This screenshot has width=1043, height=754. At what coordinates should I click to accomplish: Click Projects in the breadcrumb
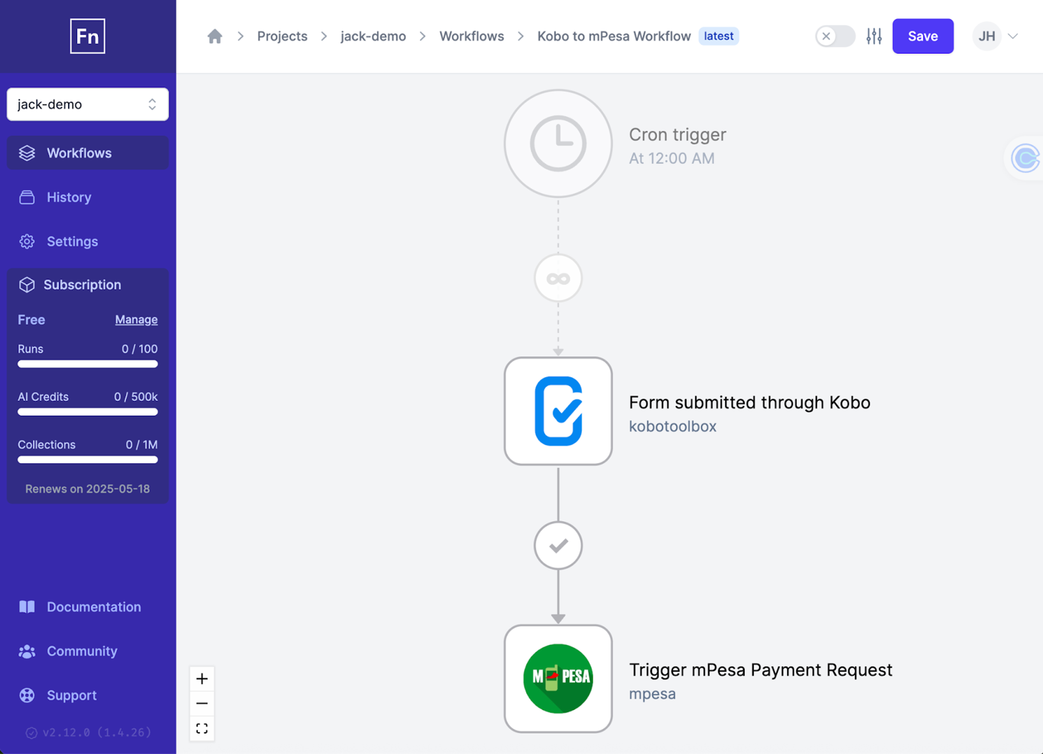(x=282, y=36)
